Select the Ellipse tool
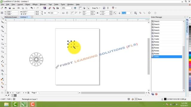The width and height of the screenshot is (191, 107). click(x=2, y=48)
